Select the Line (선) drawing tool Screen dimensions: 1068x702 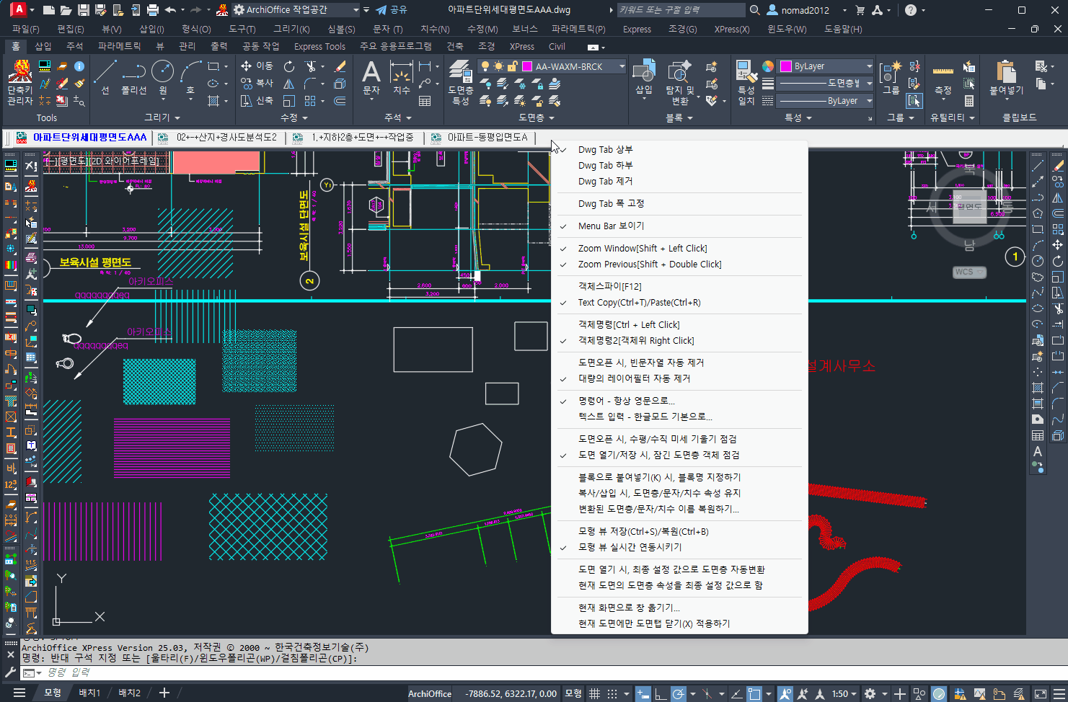[x=105, y=76]
